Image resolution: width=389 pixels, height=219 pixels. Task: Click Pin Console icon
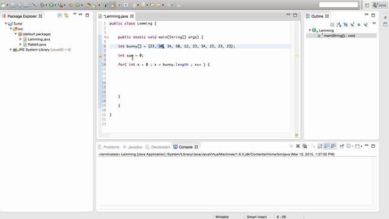point(342,146)
